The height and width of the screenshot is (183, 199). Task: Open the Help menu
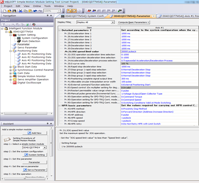pos(70,6)
